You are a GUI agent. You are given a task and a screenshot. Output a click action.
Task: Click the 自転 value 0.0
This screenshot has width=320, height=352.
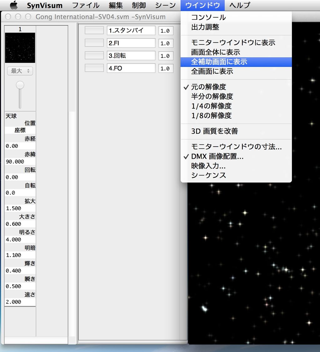(x=20, y=193)
